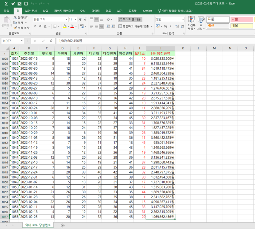Screen dimensions: 255x229
Task: Click the Cut (잘라내기) scissors button
Action: point(21,18)
